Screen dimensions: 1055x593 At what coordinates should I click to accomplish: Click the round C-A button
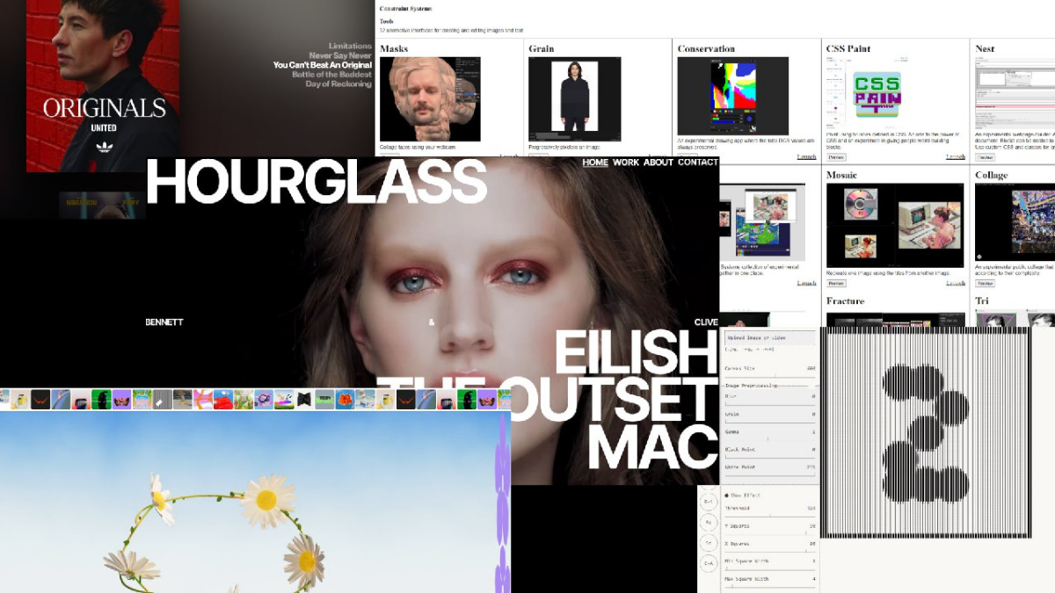(x=709, y=563)
